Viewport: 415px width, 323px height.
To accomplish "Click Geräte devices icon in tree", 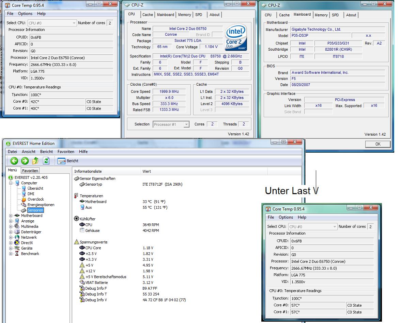I will (17, 248).
